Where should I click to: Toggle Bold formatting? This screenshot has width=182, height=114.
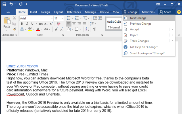tap(22, 24)
